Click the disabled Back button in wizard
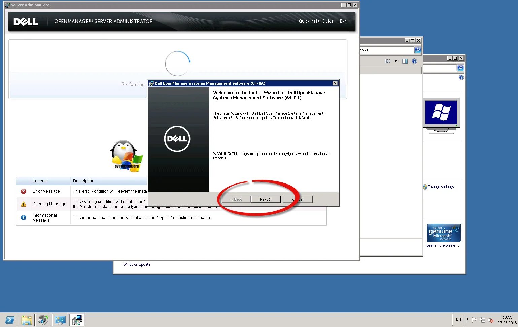The width and height of the screenshot is (518, 327). (x=236, y=199)
